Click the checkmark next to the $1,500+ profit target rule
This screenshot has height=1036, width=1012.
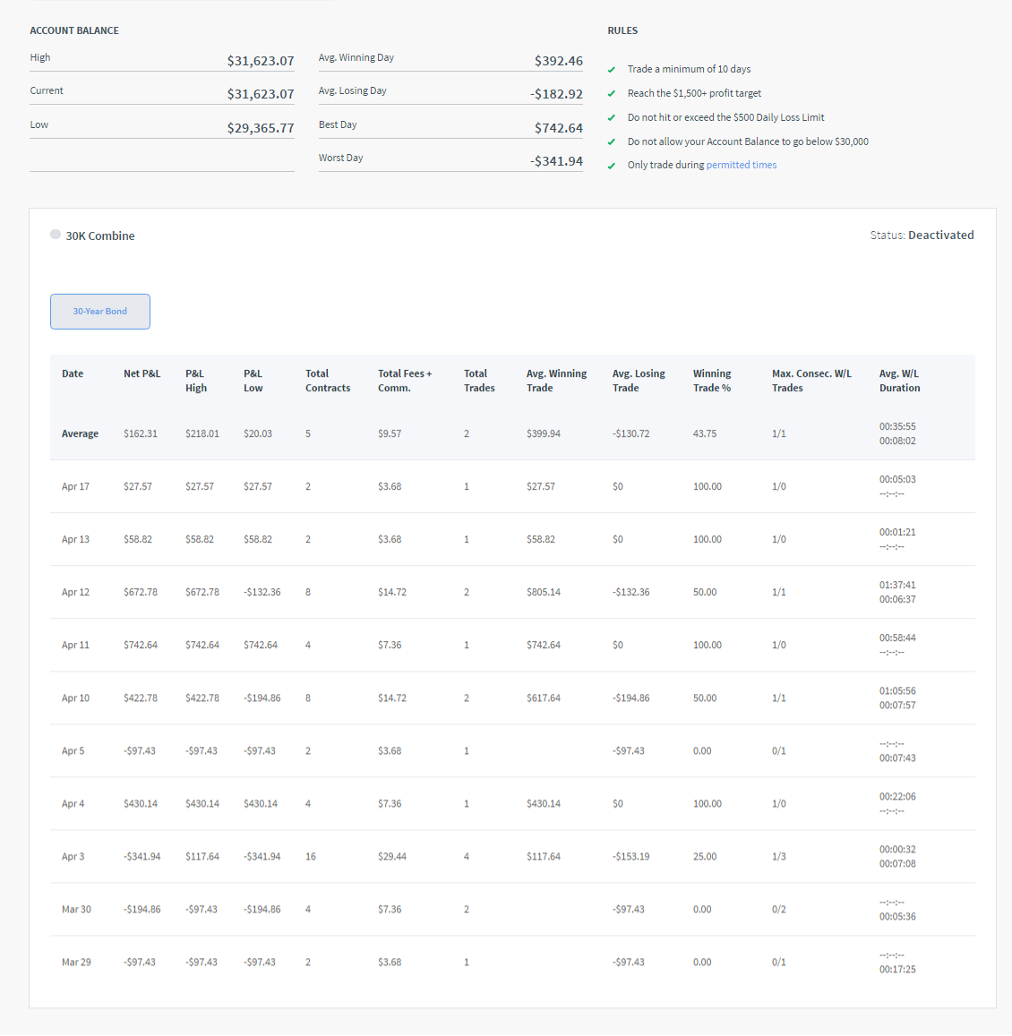point(612,94)
